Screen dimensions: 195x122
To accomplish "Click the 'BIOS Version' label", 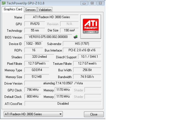I will [x=14, y=37].
